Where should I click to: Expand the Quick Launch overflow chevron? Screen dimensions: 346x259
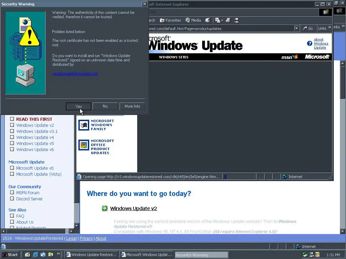click(x=58, y=254)
